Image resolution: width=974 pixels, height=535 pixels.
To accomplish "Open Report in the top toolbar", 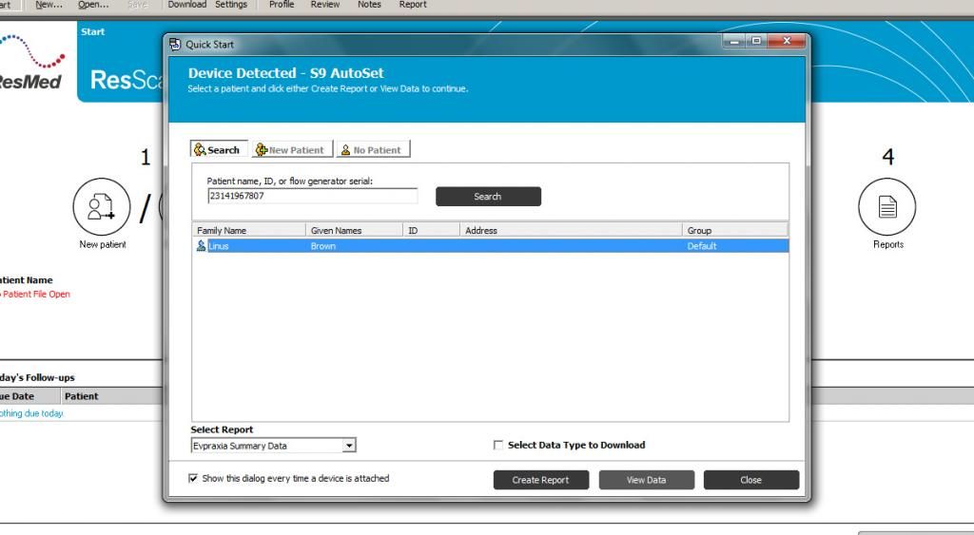I will click(x=413, y=5).
